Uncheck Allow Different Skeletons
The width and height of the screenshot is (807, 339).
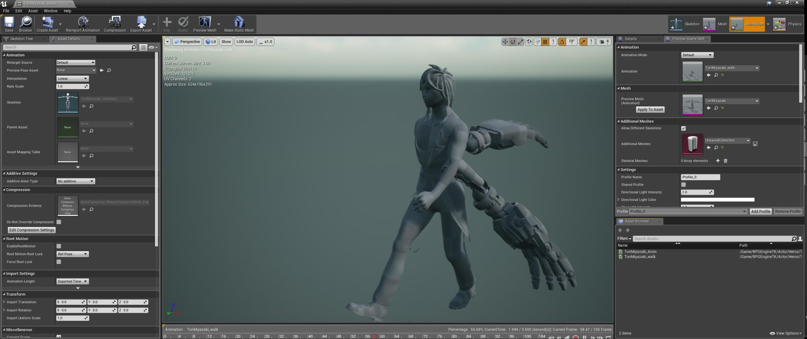(x=684, y=129)
